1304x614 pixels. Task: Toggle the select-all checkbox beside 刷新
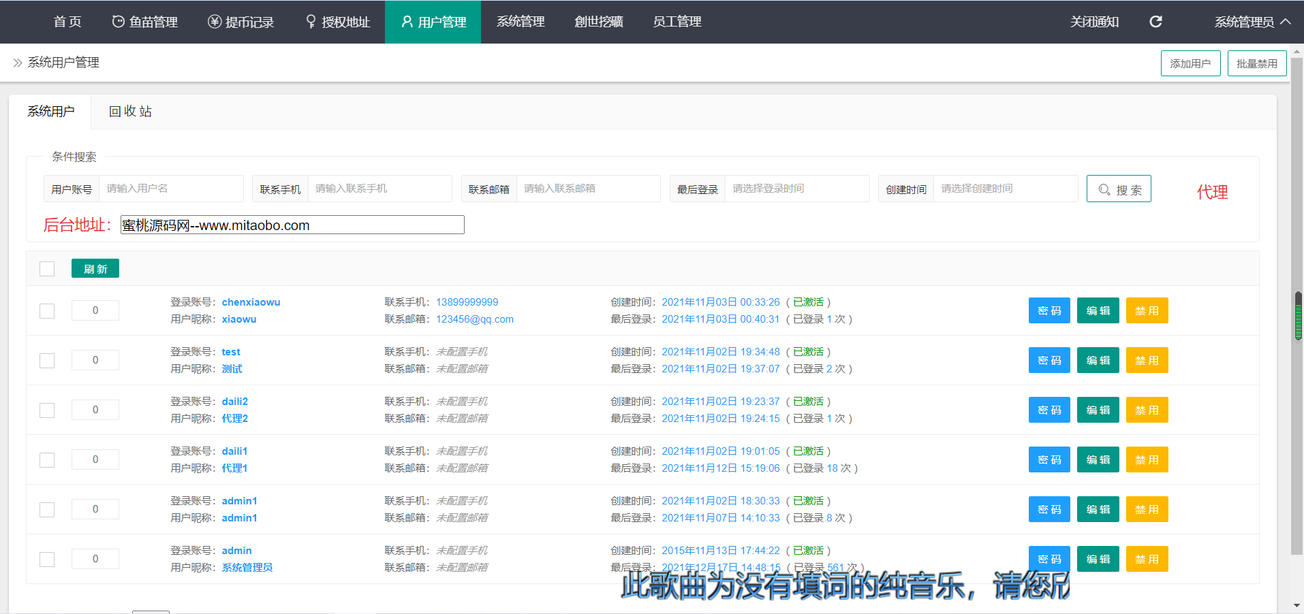tap(47, 269)
